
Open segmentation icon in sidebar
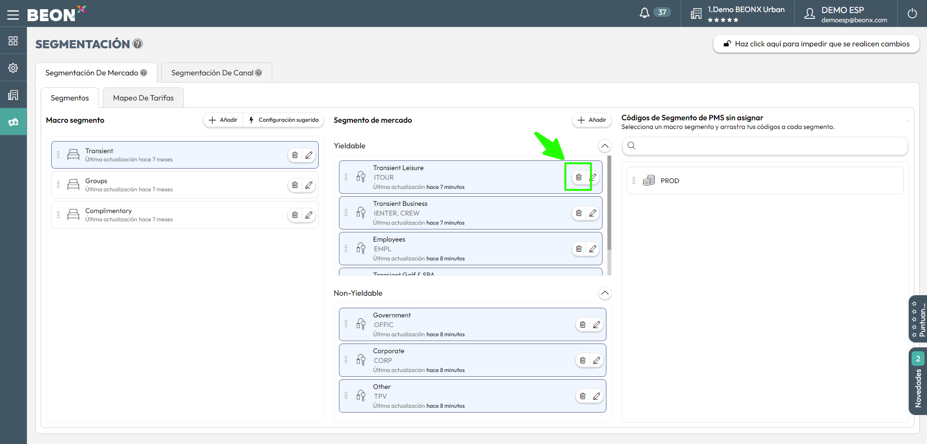click(13, 122)
